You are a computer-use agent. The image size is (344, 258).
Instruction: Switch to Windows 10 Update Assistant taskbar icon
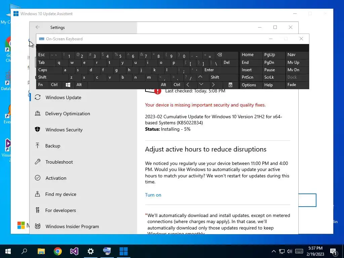pos(124,251)
